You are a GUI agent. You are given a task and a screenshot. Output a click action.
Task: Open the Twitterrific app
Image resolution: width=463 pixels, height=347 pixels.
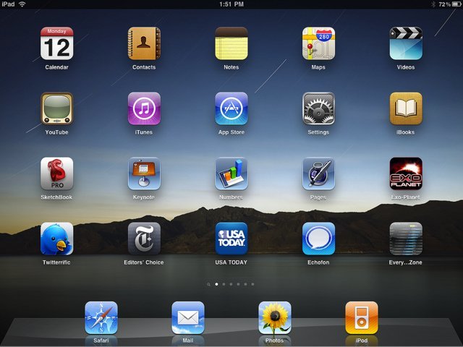pos(56,239)
